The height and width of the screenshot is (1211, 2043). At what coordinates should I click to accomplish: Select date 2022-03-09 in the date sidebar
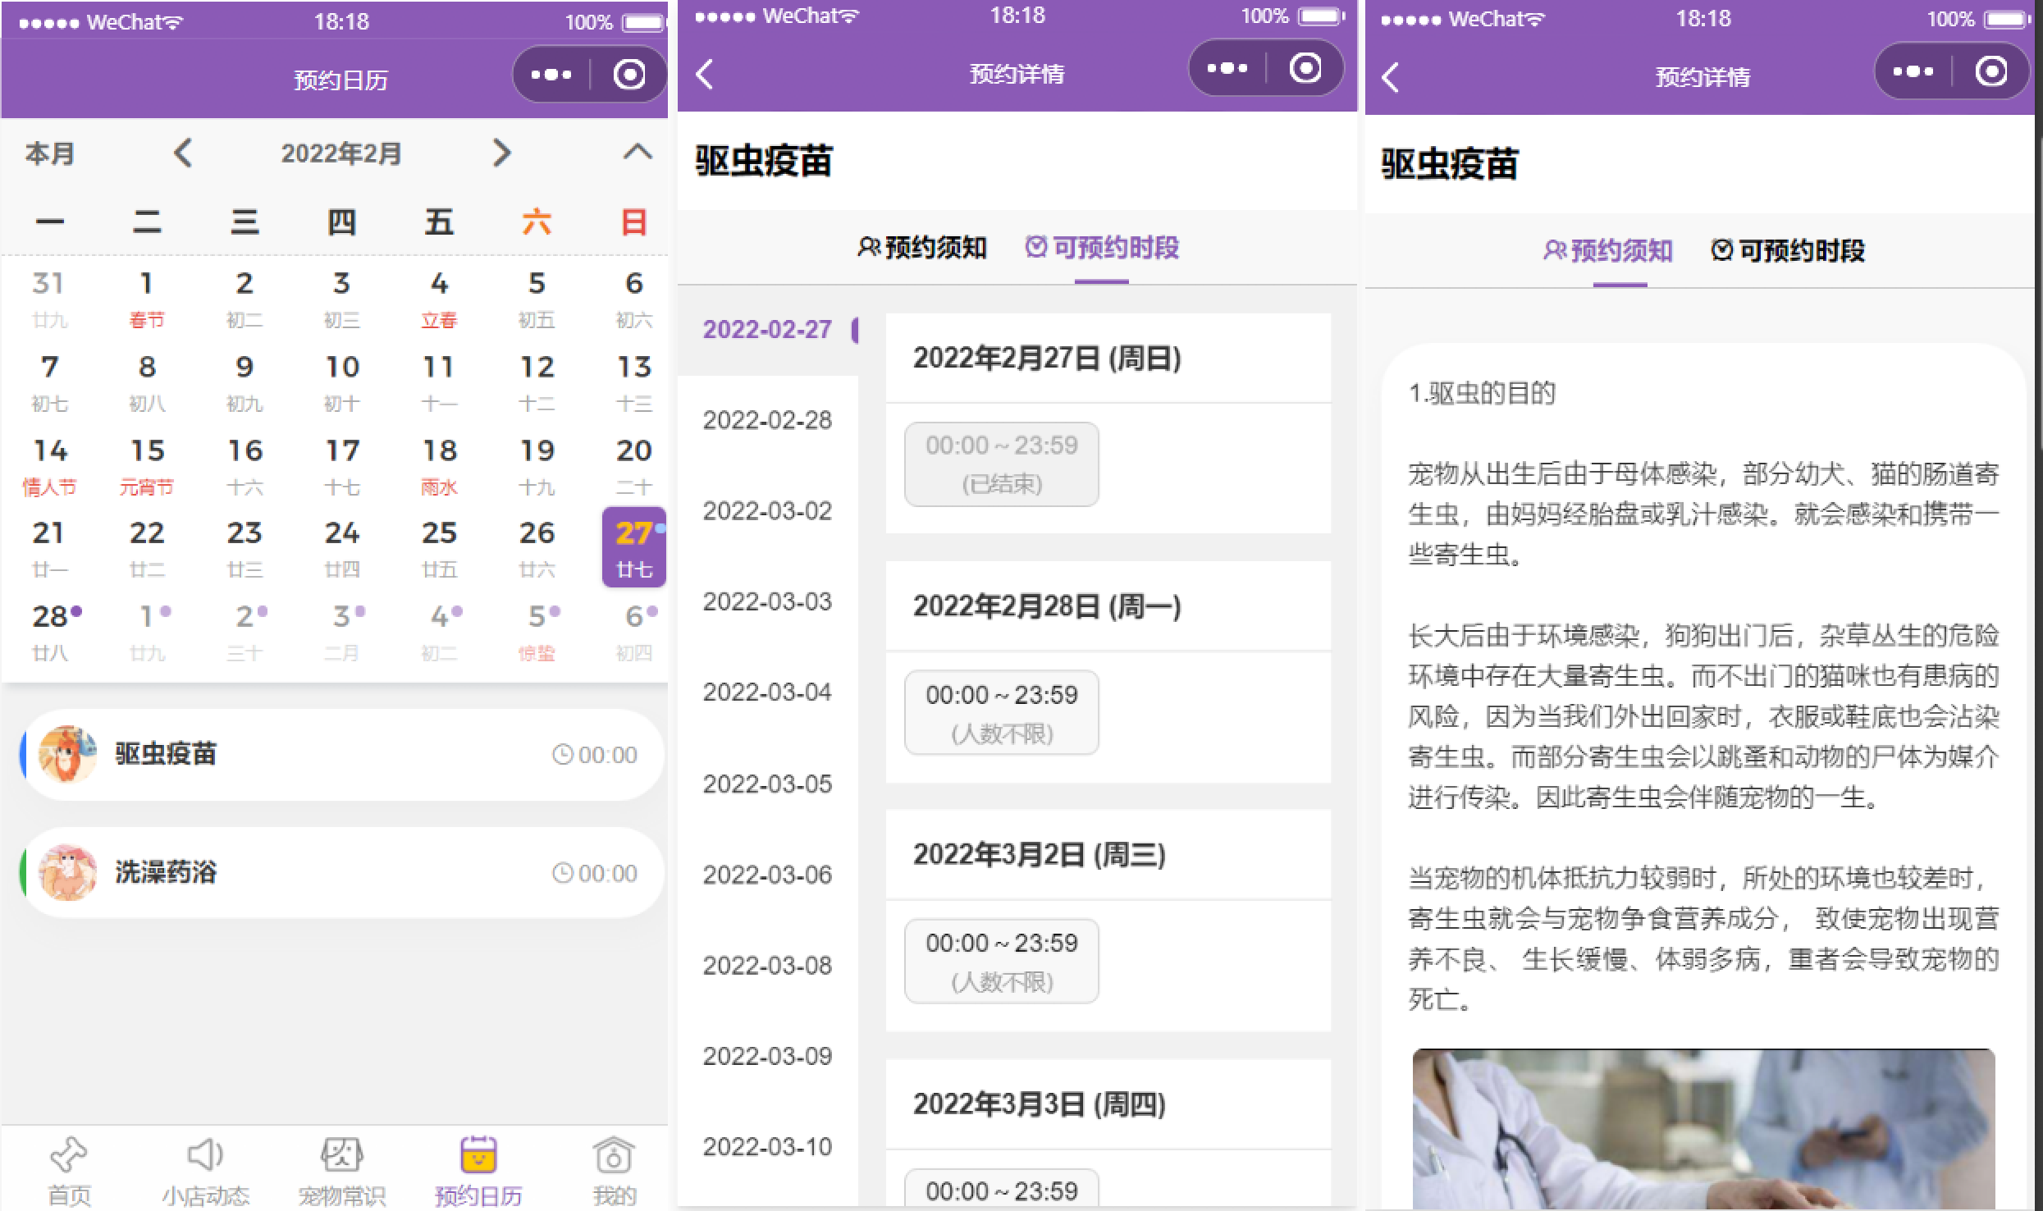pyautogui.click(x=768, y=1057)
